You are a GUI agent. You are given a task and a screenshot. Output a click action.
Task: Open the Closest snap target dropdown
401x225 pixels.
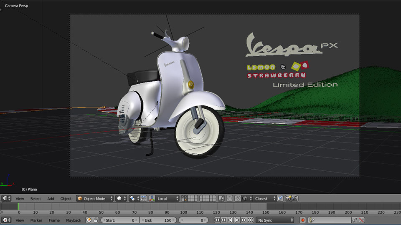point(264,198)
